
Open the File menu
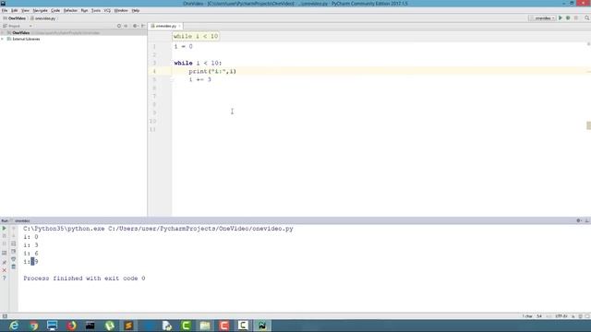click(x=5, y=10)
